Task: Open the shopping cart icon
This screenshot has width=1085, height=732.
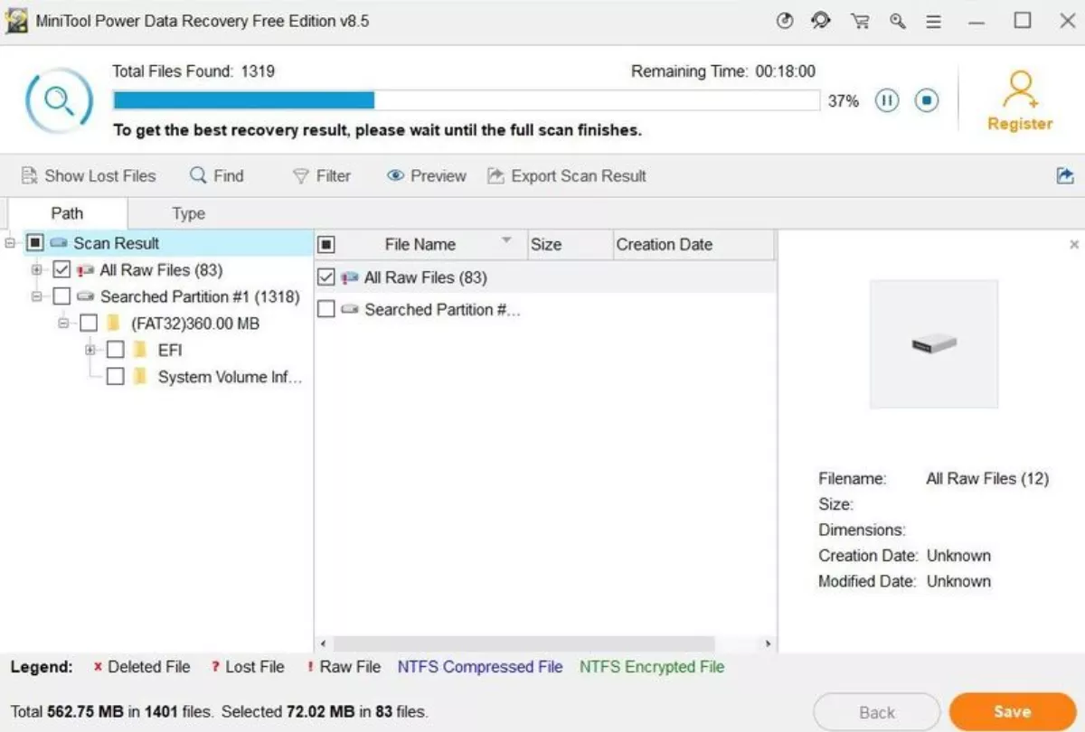Action: pos(860,22)
